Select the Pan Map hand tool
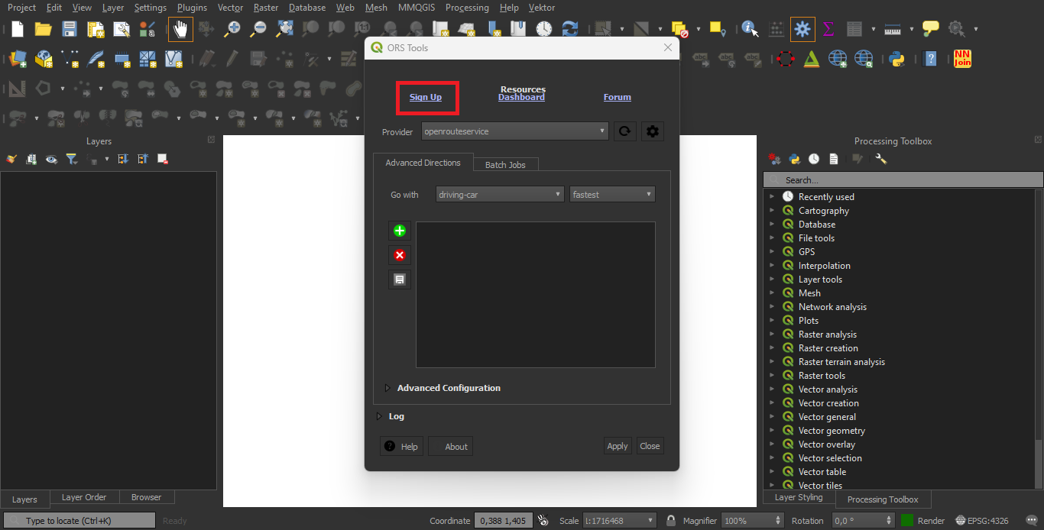Viewport: 1044px width, 530px height. pos(180,29)
